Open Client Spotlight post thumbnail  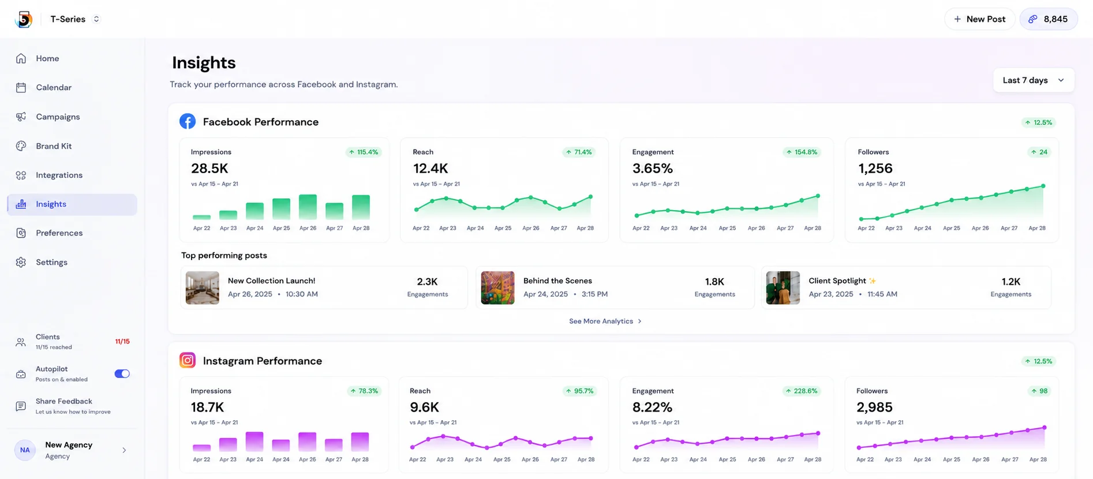pyautogui.click(x=783, y=287)
